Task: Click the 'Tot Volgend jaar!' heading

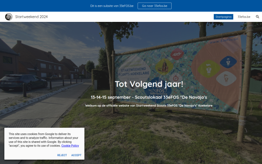Action: [149, 84]
